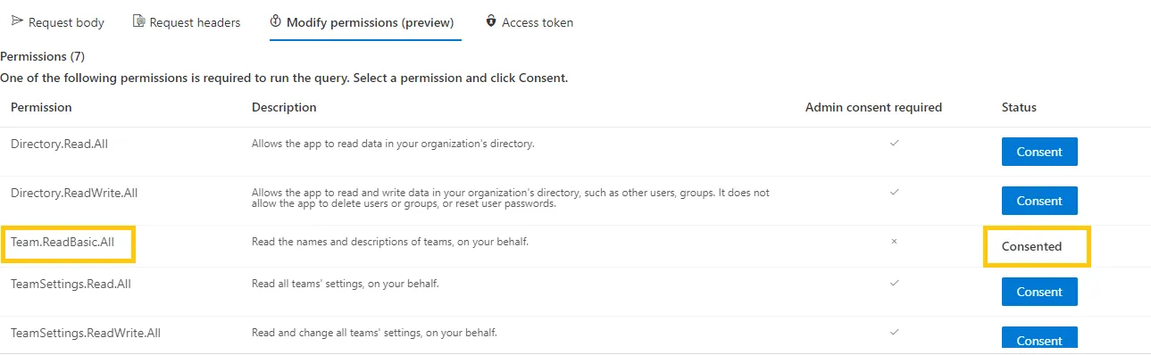Switch to the Request headers tab
Image resolution: width=1151 pixels, height=355 pixels.
(x=187, y=22)
